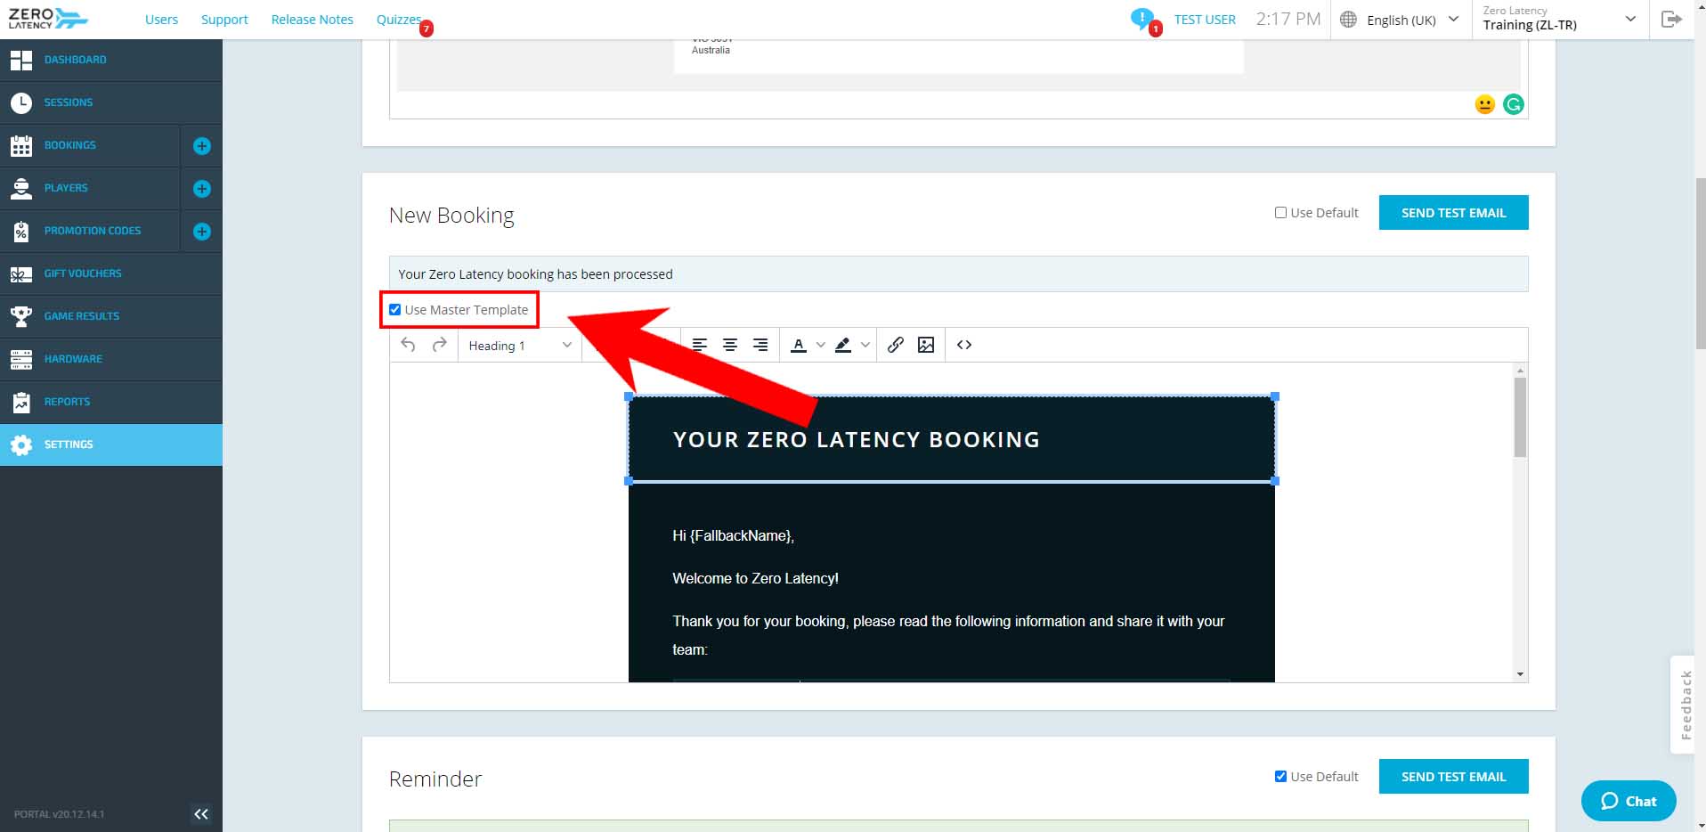Screen dimensions: 1706x832
Task: Click the Hi {FallbackName} line
Action: coord(733,535)
